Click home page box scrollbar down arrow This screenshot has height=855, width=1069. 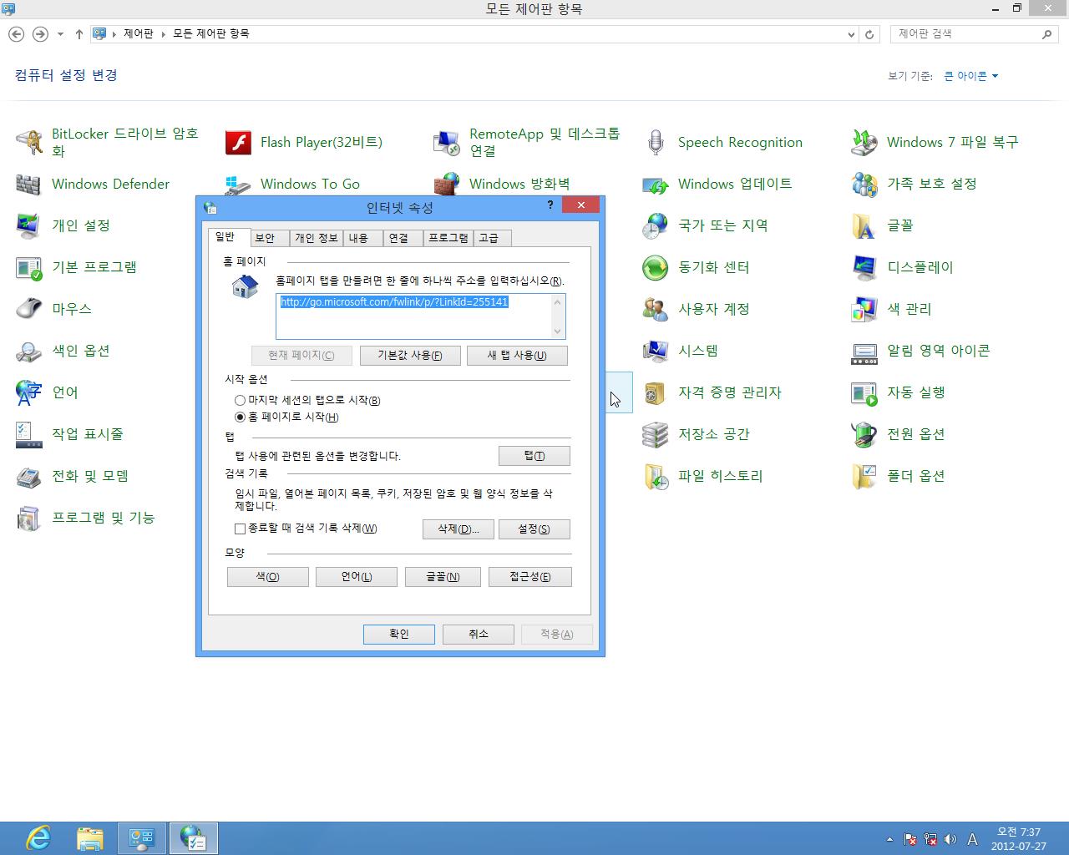[558, 331]
